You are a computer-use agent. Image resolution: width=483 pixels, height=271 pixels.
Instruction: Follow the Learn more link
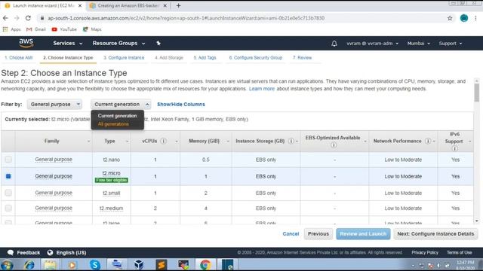pos(262,89)
